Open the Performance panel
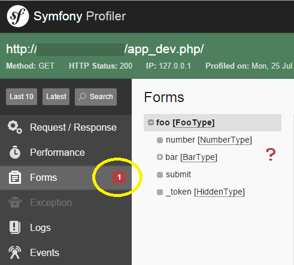294x265 pixels. 66,152
